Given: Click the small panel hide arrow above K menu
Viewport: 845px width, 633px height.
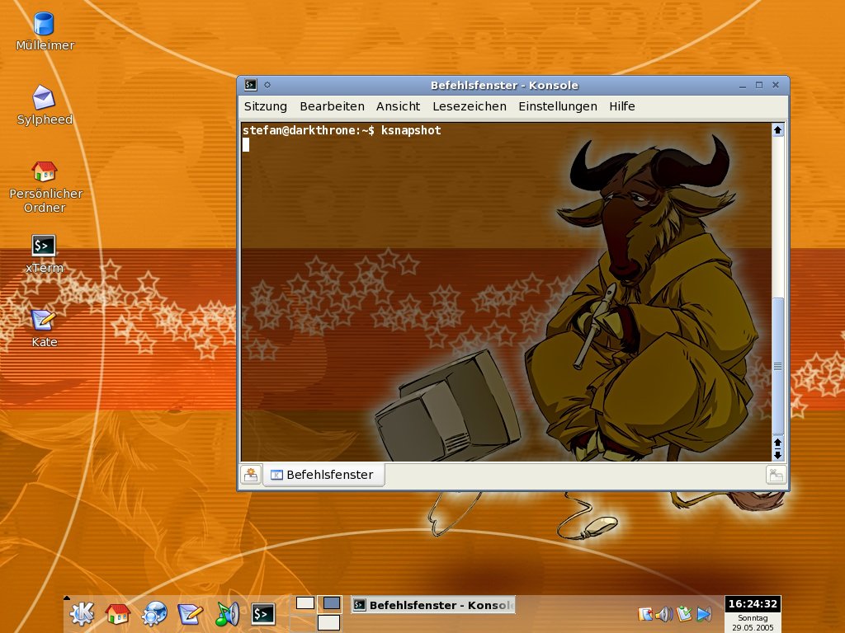Looking at the screenshot, I should [x=66, y=598].
